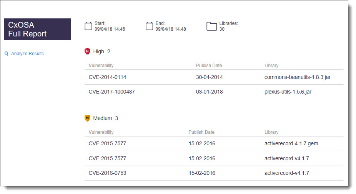This screenshot has height=194, width=356.
Task: Click the Start time 09/04/18 14:46
Action: pyautogui.click(x=110, y=29)
